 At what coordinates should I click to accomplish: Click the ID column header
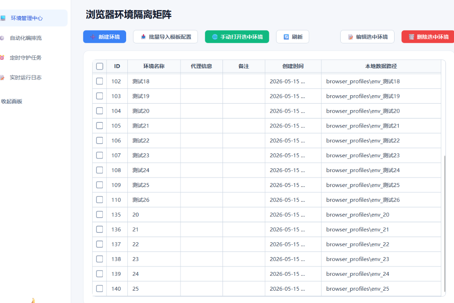[x=117, y=66]
